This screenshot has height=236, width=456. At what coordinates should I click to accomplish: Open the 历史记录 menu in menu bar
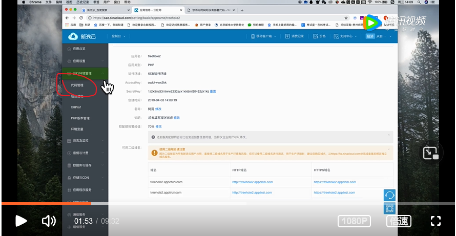click(x=82, y=2)
